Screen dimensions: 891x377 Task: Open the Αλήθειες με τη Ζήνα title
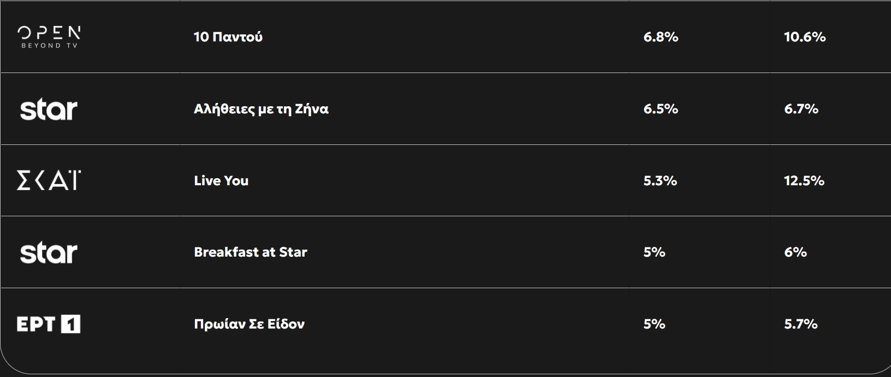click(x=261, y=109)
